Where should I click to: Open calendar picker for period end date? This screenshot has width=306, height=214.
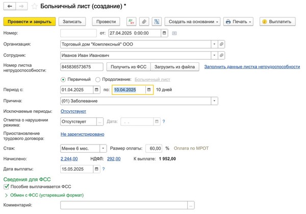pyautogui.click(x=149, y=89)
